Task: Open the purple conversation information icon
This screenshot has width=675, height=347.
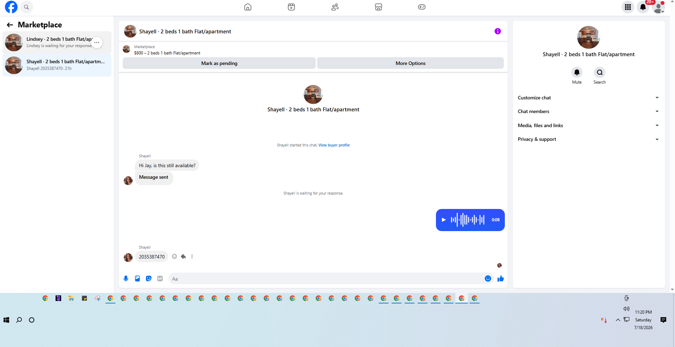Action: (498, 31)
